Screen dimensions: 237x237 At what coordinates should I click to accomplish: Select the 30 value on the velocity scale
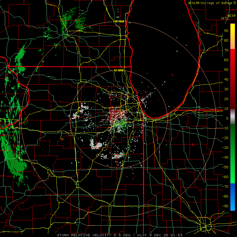click(x=226, y=89)
